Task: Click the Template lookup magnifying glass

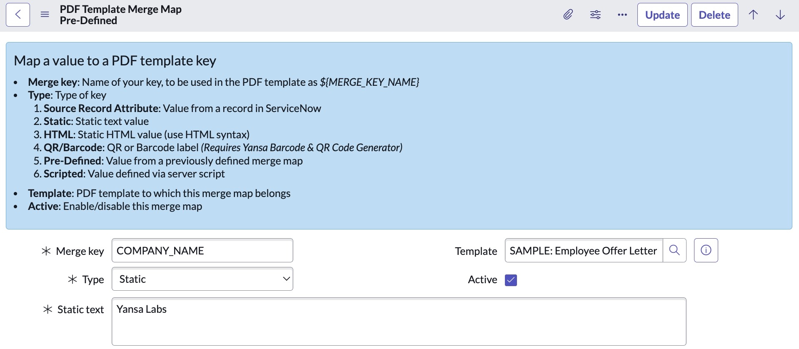Action: (x=674, y=250)
